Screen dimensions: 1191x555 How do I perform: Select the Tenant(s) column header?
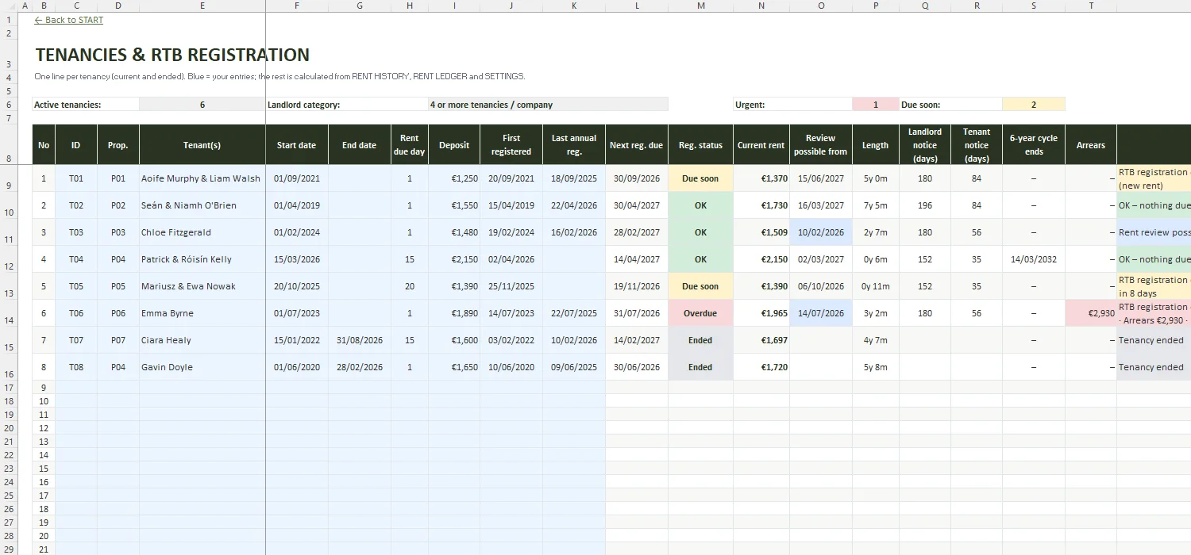pos(202,145)
